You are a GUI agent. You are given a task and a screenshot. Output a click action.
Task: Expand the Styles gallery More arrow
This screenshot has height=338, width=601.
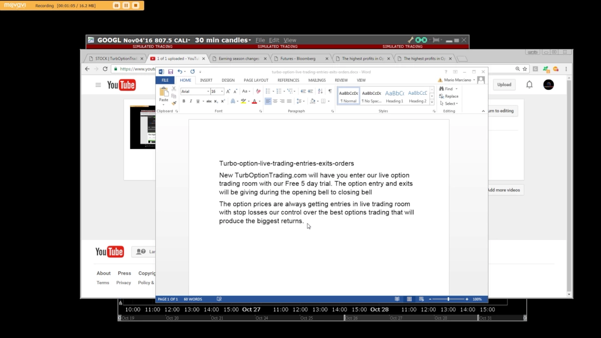432,102
